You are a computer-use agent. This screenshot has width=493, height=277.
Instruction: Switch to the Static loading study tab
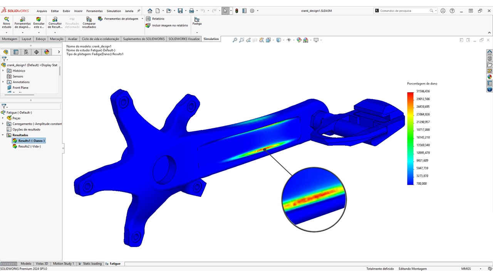coord(90,264)
